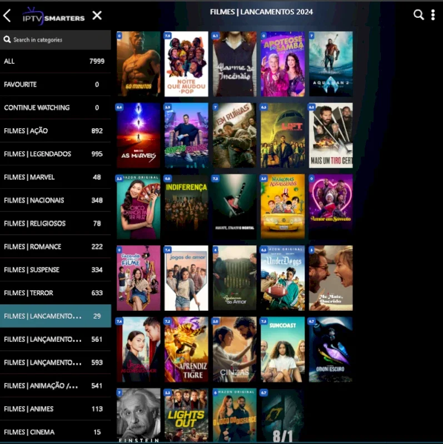Select FILMES | MARVEL category
The width and height of the screenshot is (443, 444).
55,177
